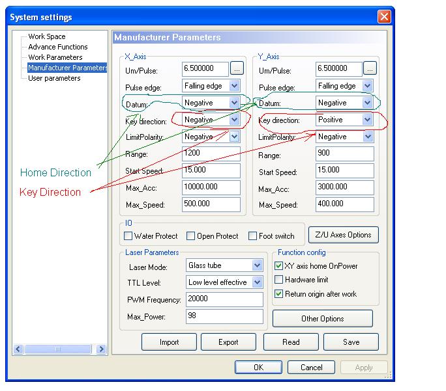Close the System settings window
The width and height of the screenshot is (446, 391).
coord(384,17)
